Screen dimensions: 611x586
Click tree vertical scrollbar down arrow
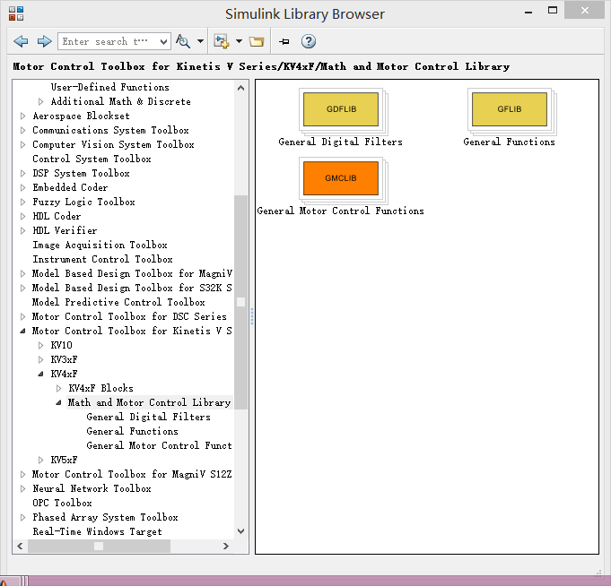(x=240, y=531)
